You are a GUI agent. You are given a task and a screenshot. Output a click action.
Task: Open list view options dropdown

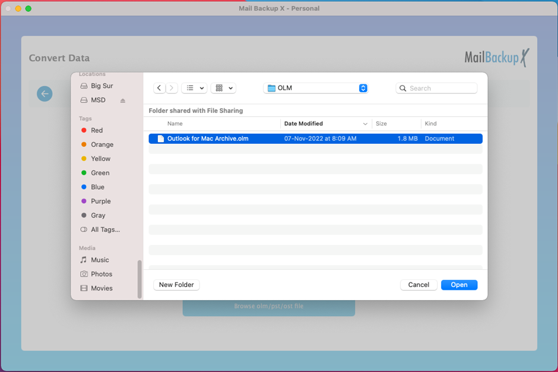coord(194,88)
